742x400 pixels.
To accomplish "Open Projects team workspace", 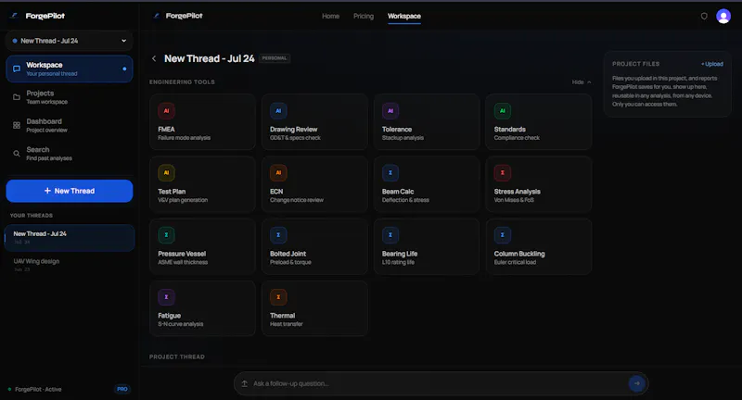I will tap(69, 97).
